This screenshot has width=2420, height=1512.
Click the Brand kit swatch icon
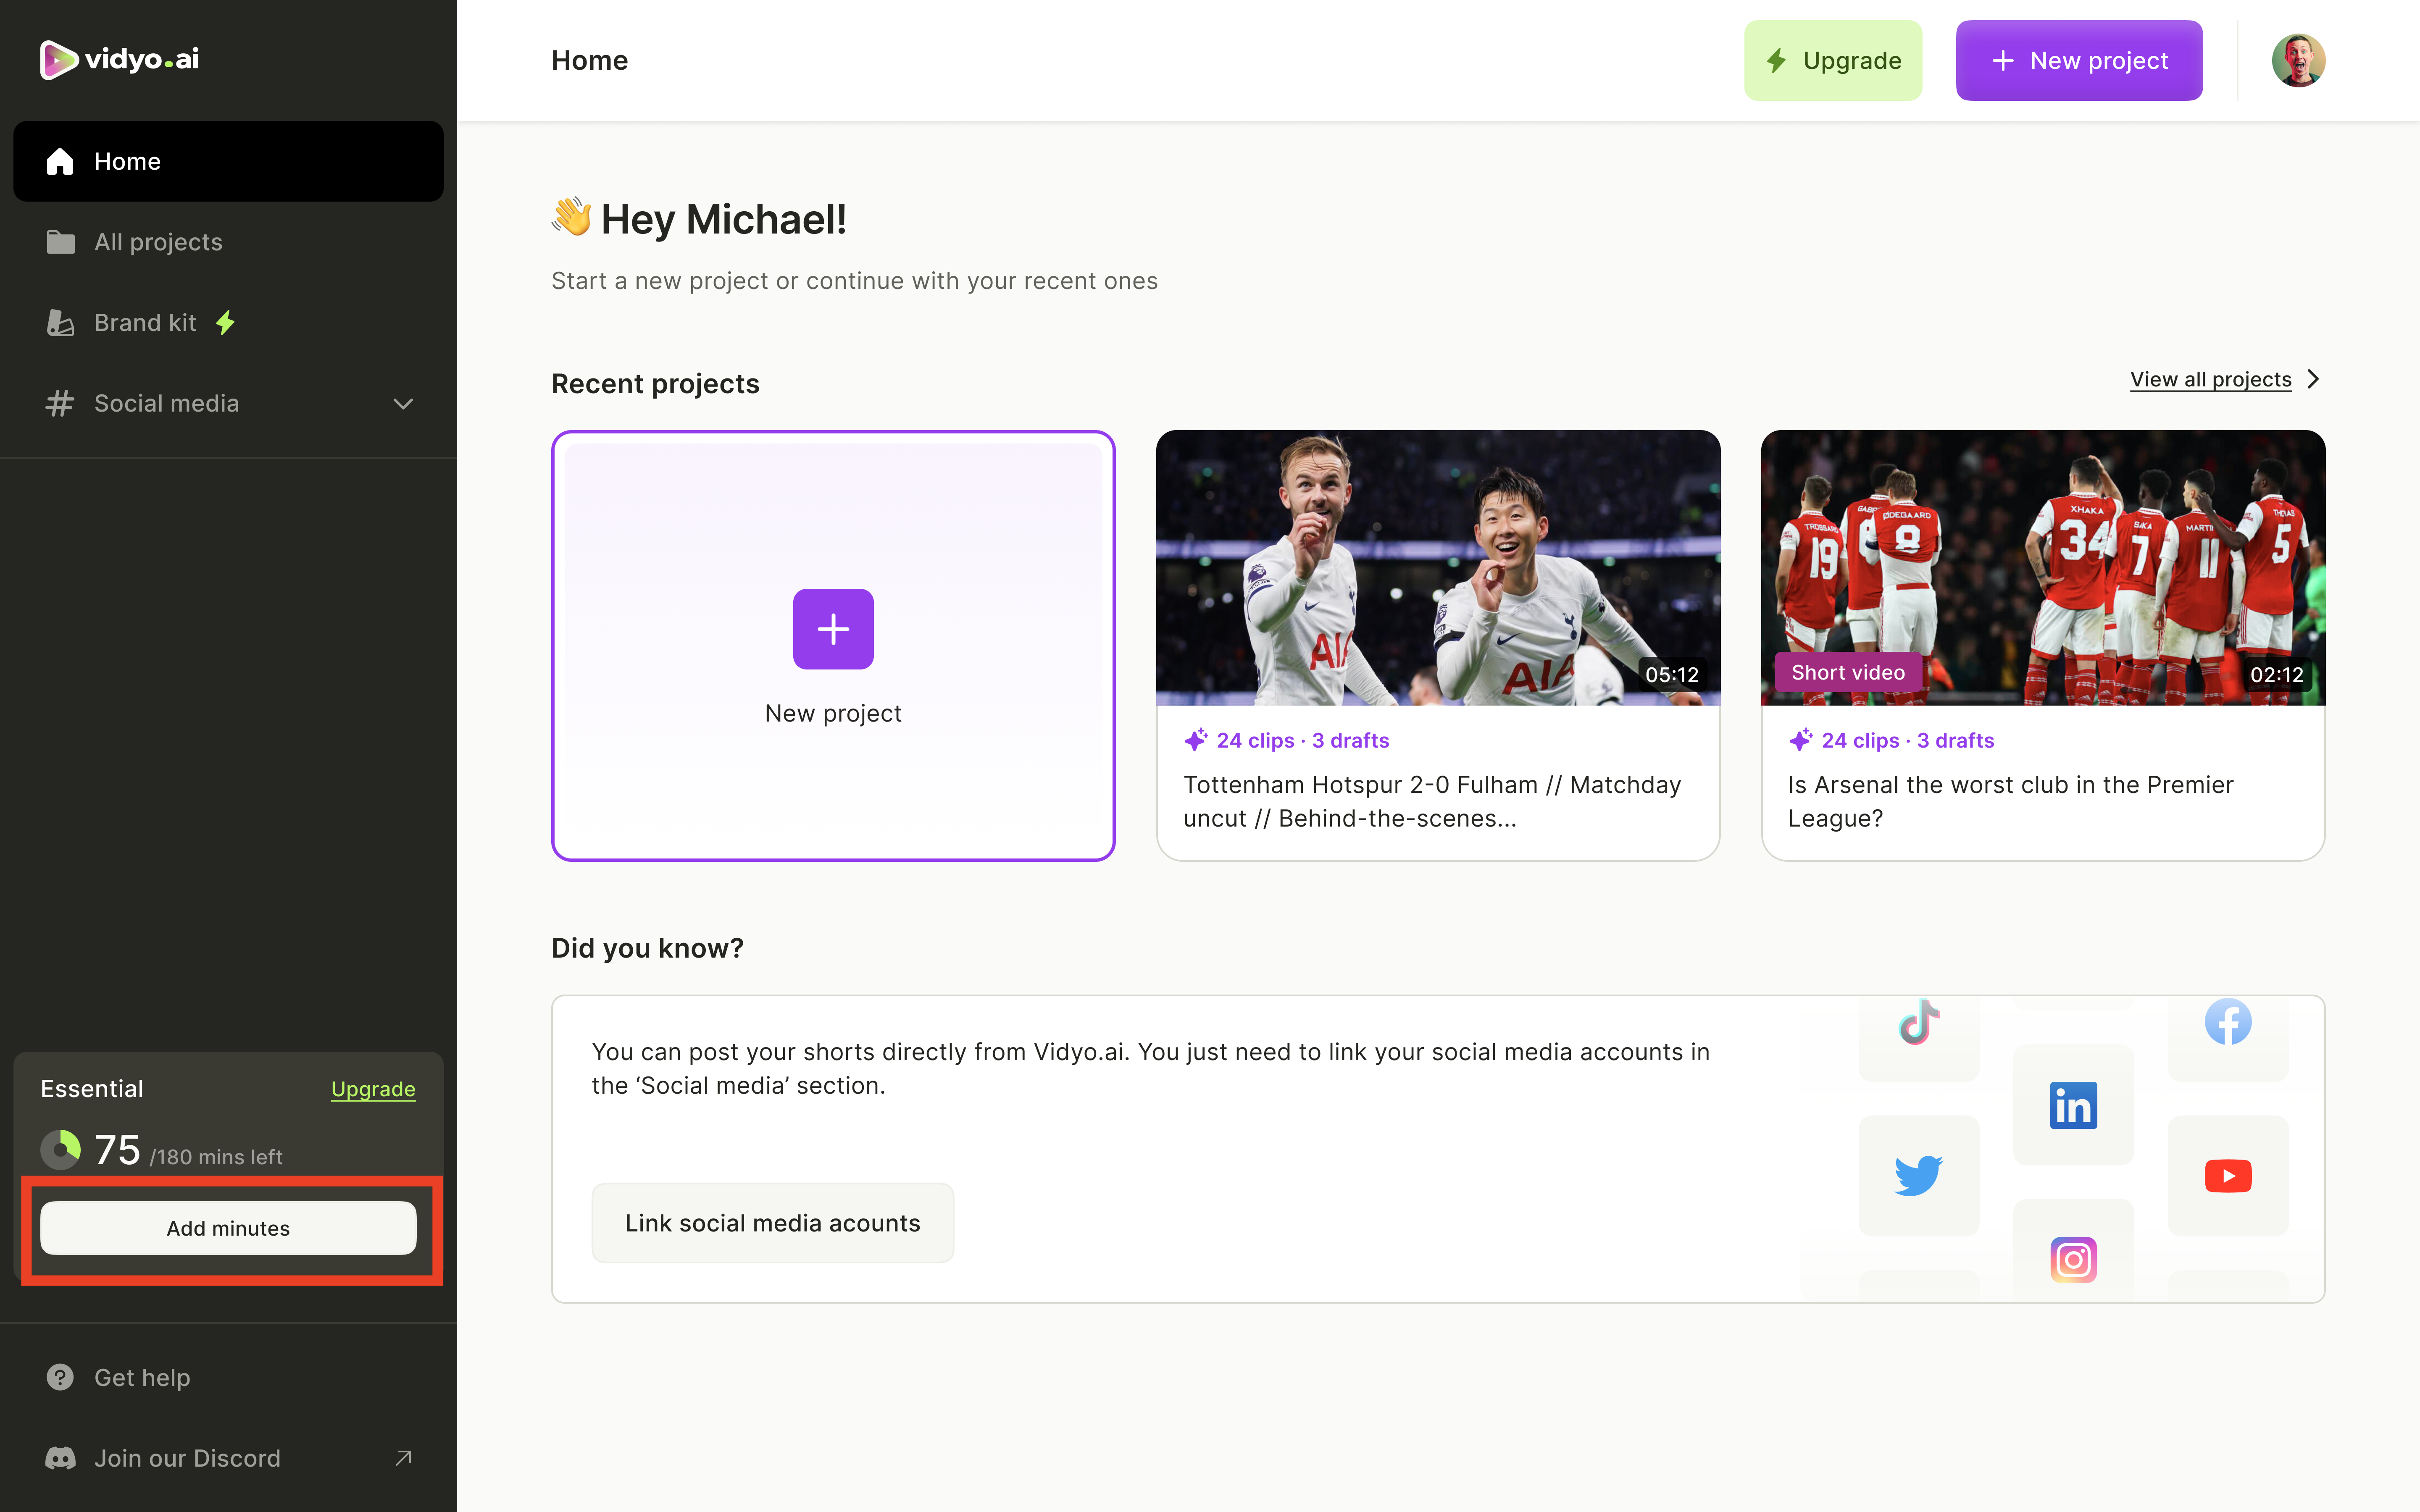60,322
